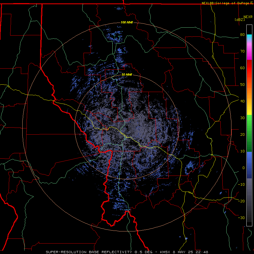Click the 20 dBZ scale value
This screenshot has width=254, height=254.
pyautogui.click(x=242, y=135)
